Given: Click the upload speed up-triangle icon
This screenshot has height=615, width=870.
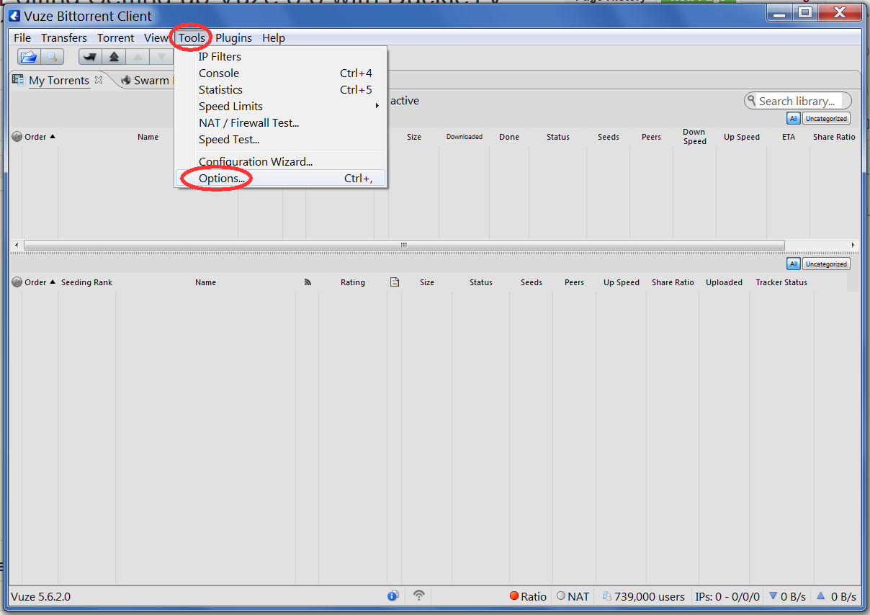Looking at the screenshot, I should click(x=820, y=596).
